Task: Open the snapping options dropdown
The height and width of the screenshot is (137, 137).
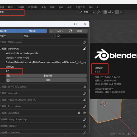Action: point(110,12)
